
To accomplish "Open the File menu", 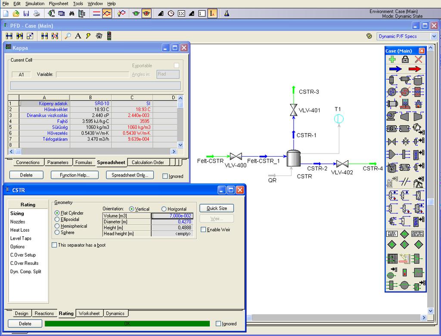I will 5,3.
